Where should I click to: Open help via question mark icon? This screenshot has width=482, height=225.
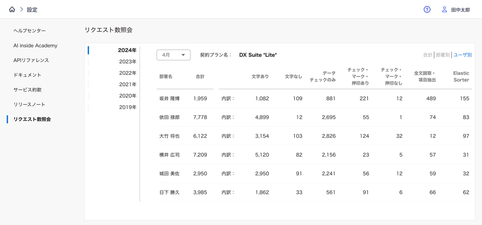click(427, 9)
